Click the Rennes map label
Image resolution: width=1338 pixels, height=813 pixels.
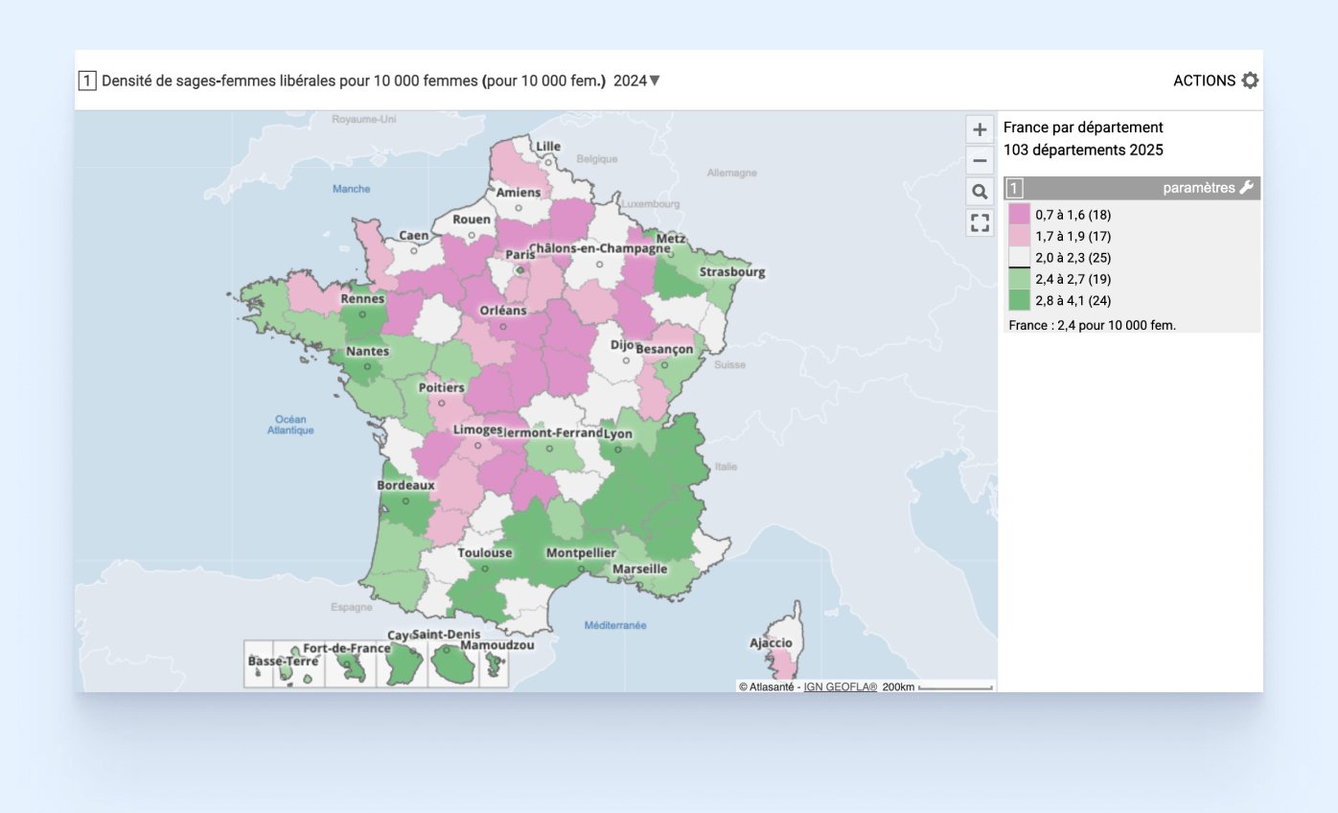click(x=363, y=299)
